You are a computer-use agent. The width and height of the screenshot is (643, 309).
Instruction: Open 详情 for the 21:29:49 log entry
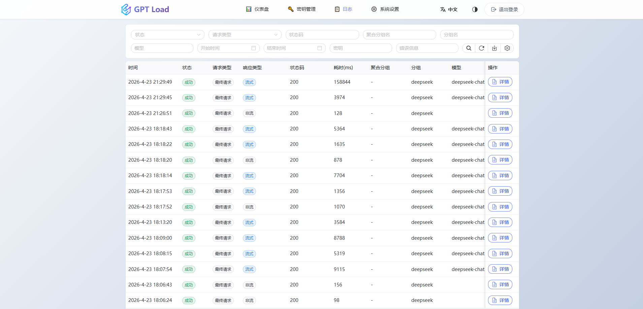(x=500, y=82)
